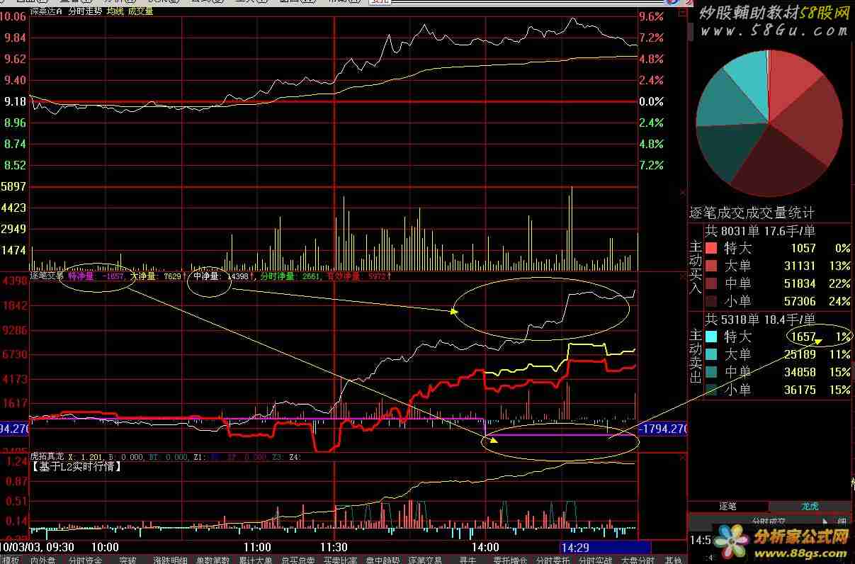
Task: Open the 逐笔交易 bottom tab
Action: coord(426,560)
